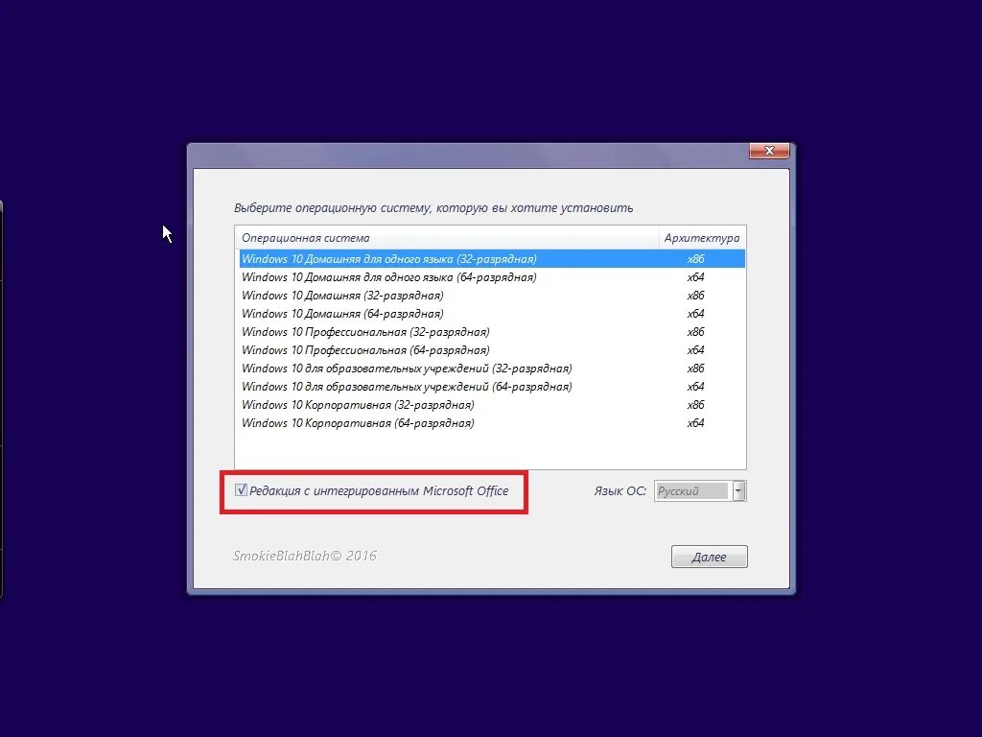
Task: Choose Windows 10 Корпоративная (32-разрядная)
Action: click(492, 404)
